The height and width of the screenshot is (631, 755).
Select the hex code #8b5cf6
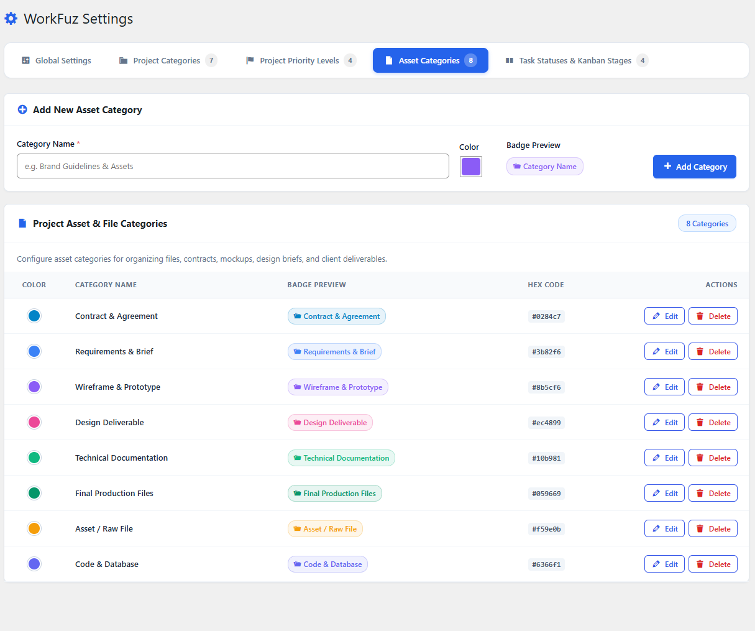tap(546, 387)
